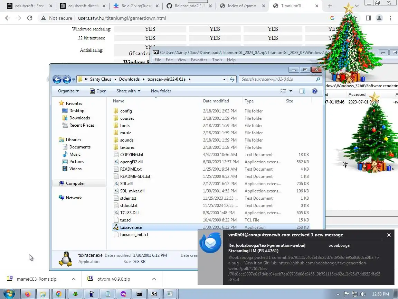Click the refresh button beside address bar
Image resolution: width=398 pixels, height=299 pixels.
click(232, 79)
